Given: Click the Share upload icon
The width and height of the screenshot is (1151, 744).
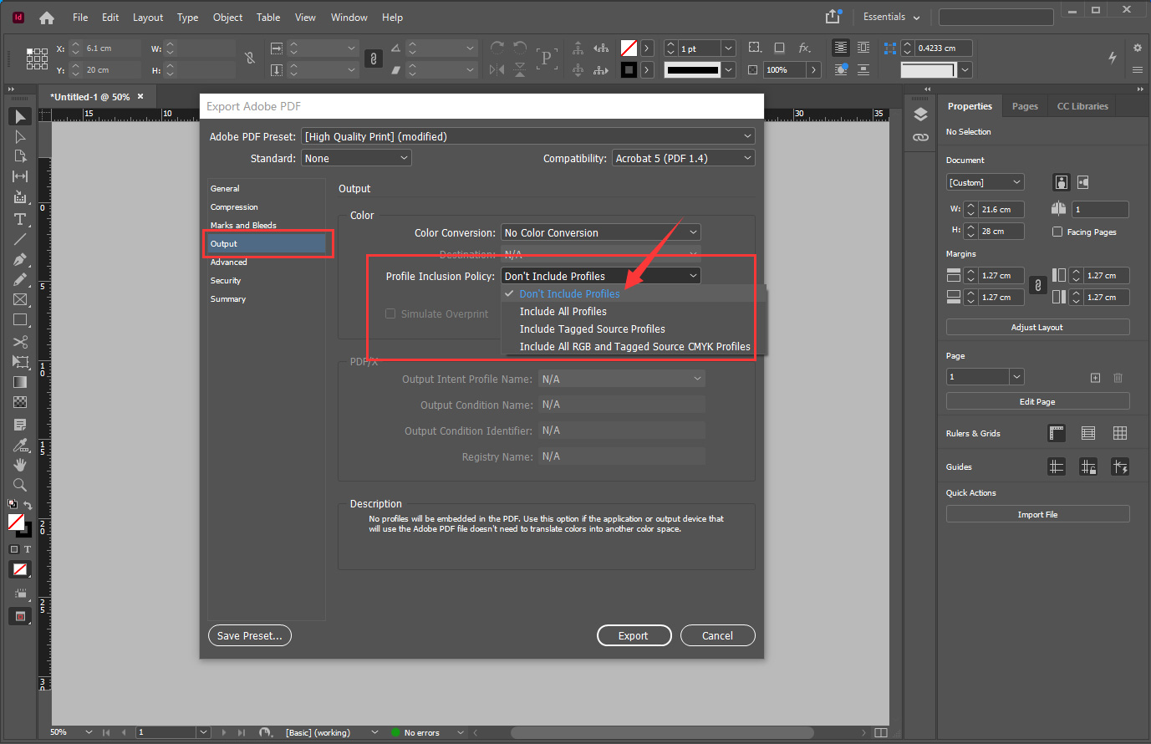Looking at the screenshot, I should click(x=833, y=17).
